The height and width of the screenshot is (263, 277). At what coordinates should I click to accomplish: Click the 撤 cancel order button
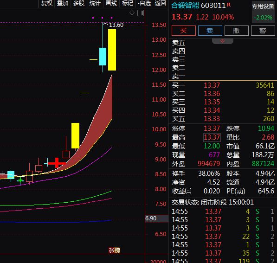[x=237, y=31]
